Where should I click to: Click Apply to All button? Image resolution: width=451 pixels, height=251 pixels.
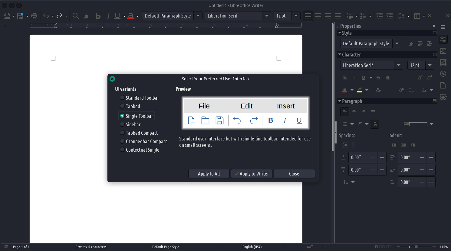209,174
